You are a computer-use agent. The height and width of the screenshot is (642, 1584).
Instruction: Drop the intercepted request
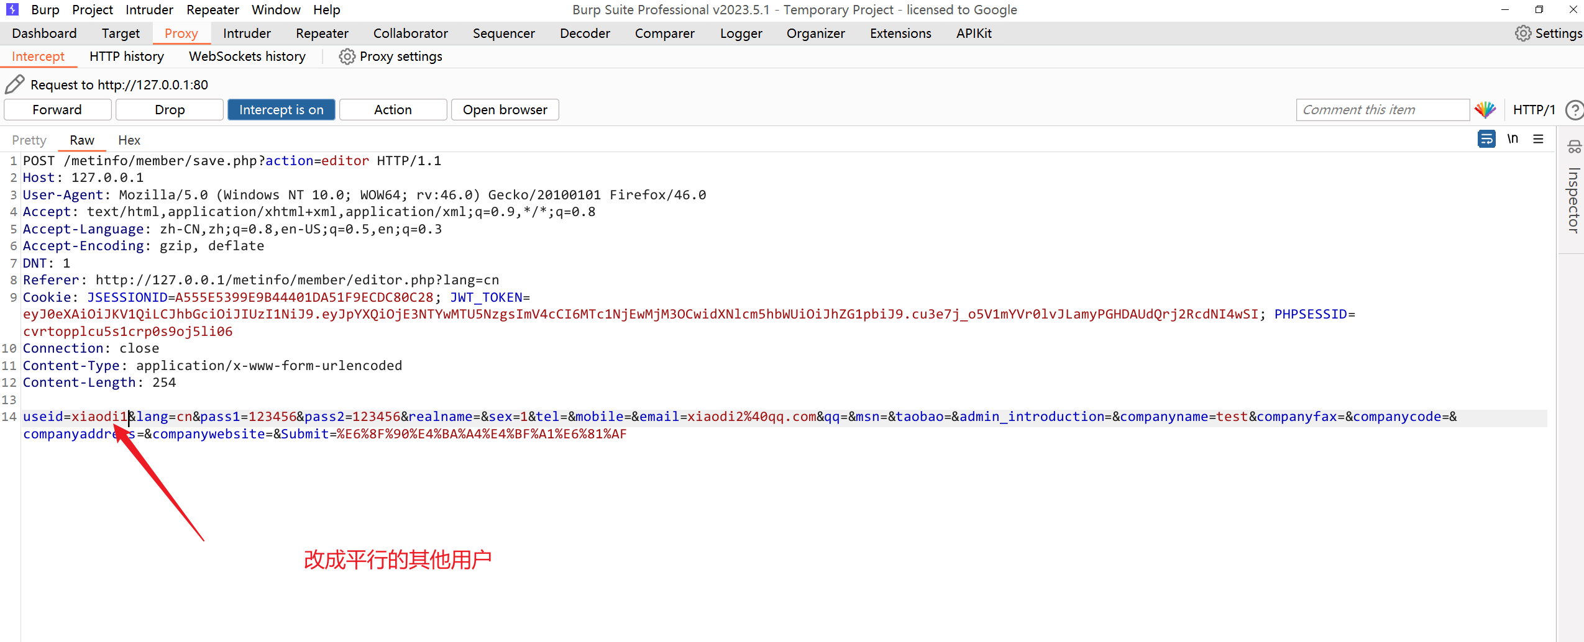[x=170, y=110]
